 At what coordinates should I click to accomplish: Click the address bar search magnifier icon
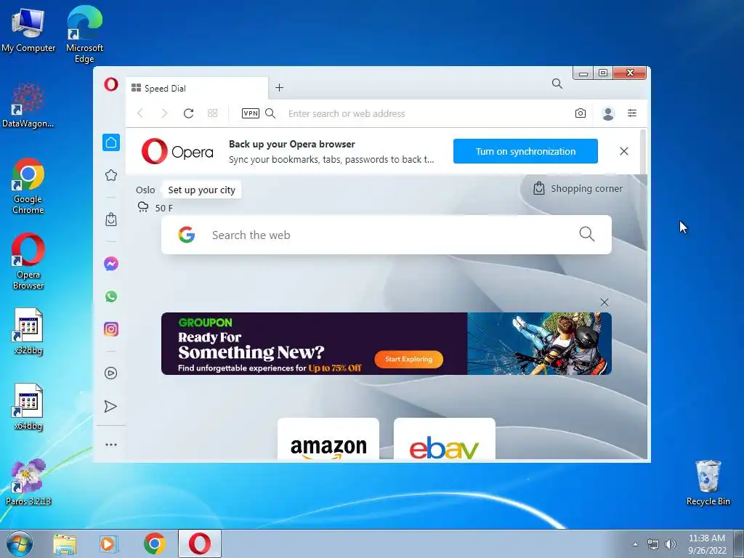pos(270,113)
